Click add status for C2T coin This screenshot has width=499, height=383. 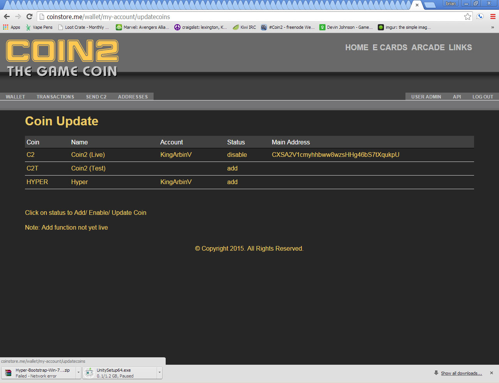[x=232, y=168]
